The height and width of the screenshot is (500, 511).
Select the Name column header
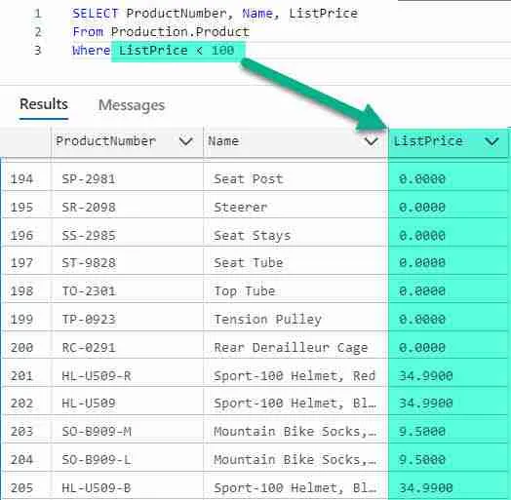click(295, 141)
